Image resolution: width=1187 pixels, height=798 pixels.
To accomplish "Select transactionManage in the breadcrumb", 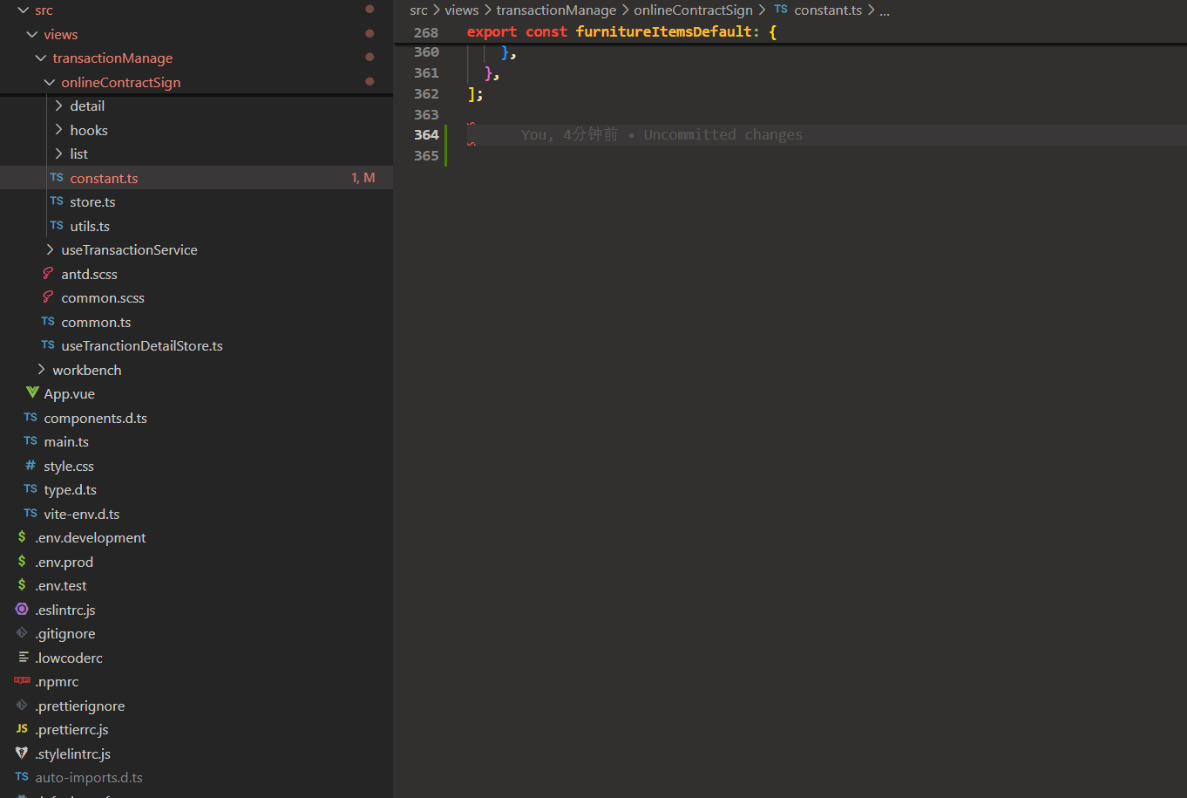I will coord(556,10).
